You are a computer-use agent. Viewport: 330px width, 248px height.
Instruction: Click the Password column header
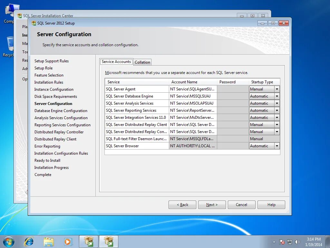233,82
